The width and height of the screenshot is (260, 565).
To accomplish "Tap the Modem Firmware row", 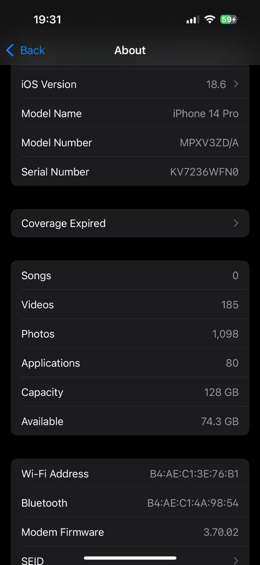I will click(130, 532).
